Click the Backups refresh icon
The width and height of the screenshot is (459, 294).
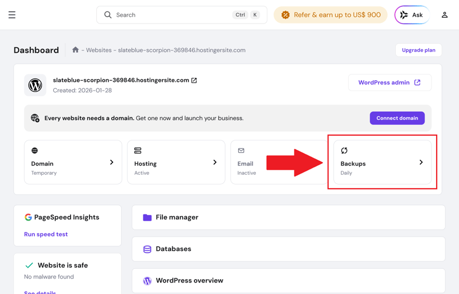[344, 151]
